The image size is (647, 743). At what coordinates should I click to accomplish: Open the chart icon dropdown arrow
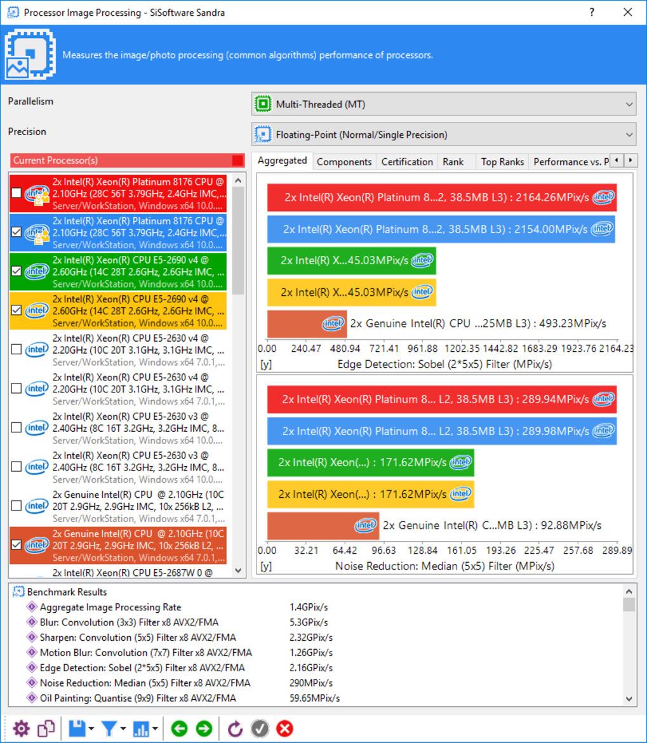[156, 729]
